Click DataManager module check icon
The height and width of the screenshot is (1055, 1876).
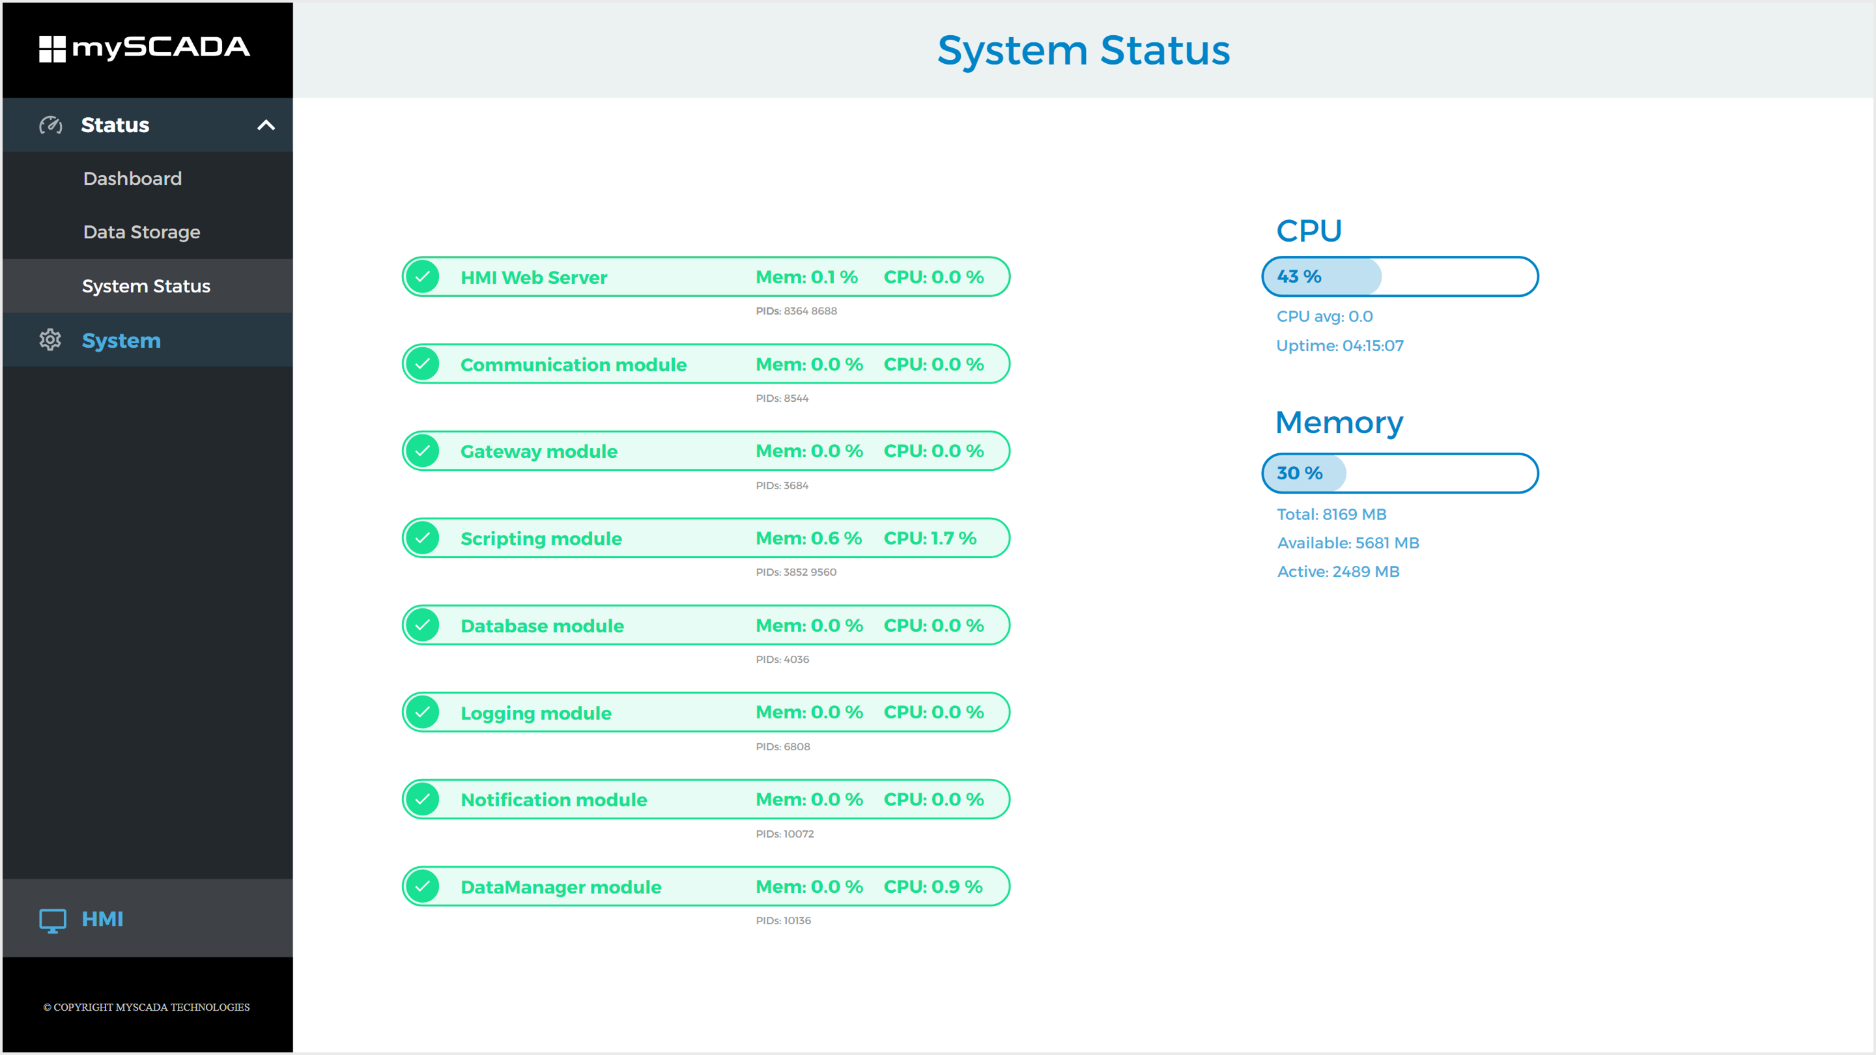[x=422, y=887]
